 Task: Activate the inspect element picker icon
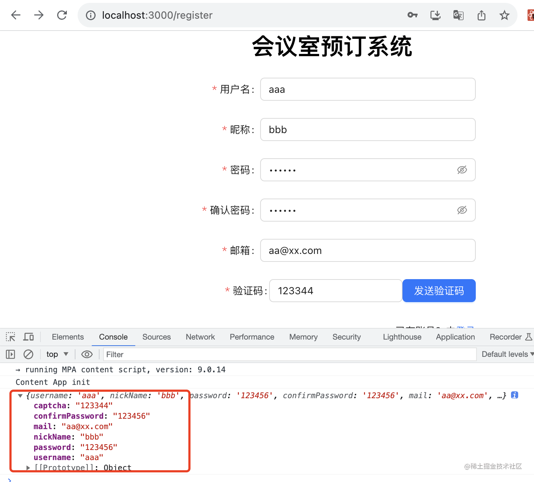[x=10, y=337]
